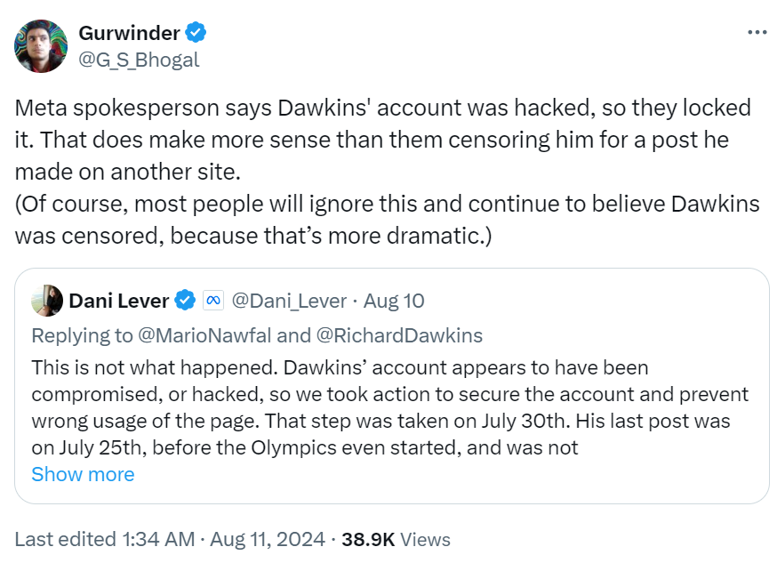Click the verified checkmark next to Dani Lever
Image resolution: width=777 pixels, height=563 pixels.
coord(185,301)
